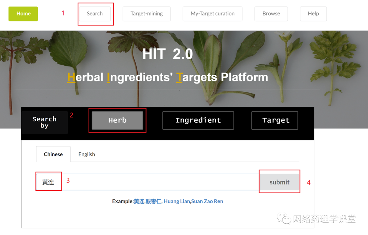368x235 pixels.
Task: Click the example link 酸枣仁
Action: (x=153, y=201)
